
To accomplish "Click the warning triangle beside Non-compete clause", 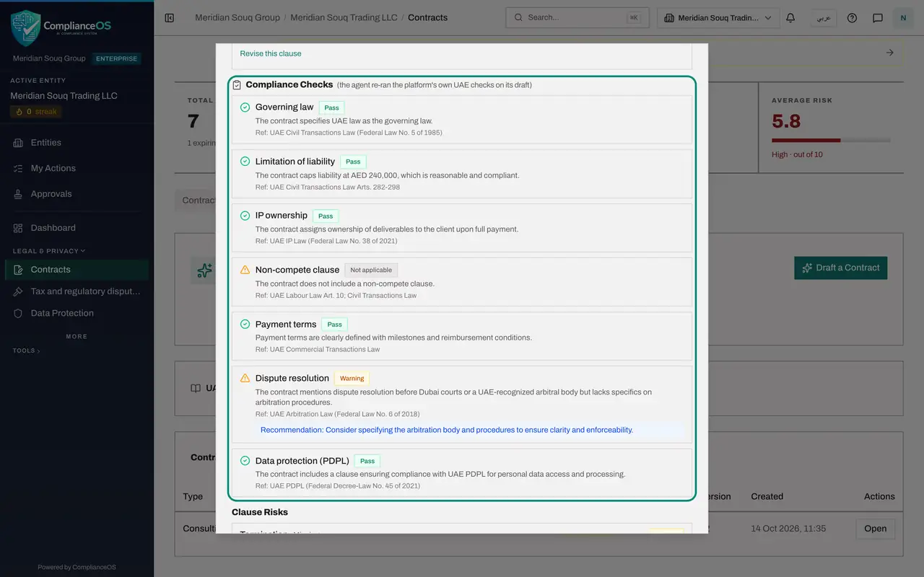I will click(x=245, y=270).
